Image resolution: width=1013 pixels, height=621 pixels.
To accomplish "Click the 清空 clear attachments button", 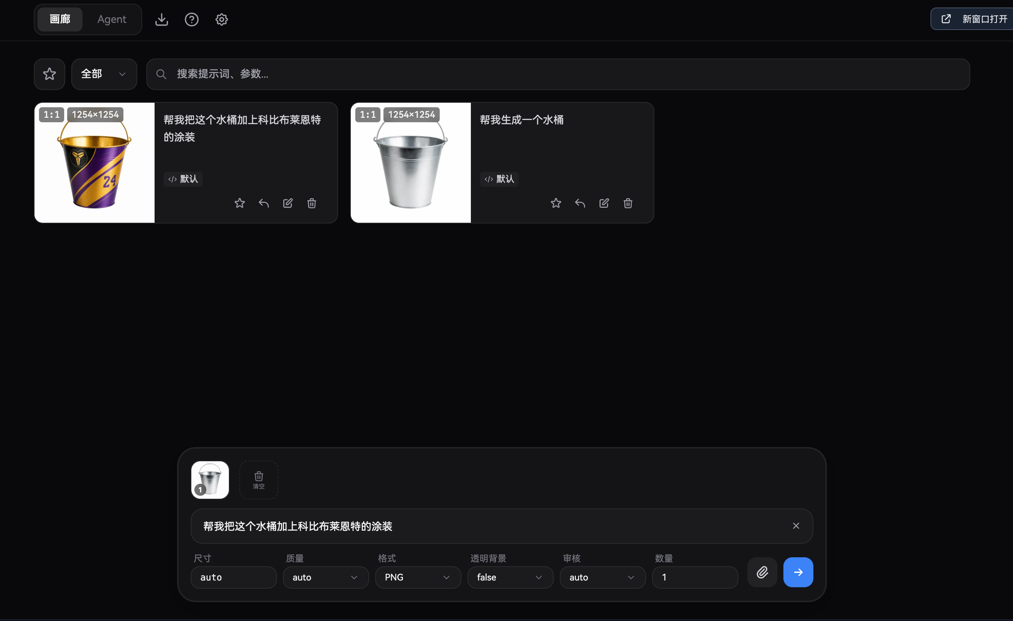I will (259, 480).
